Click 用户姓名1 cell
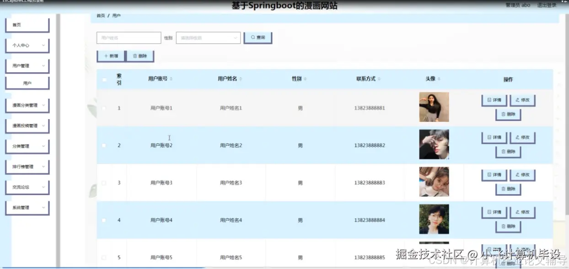This screenshot has width=569, height=269. click(231, 108)
